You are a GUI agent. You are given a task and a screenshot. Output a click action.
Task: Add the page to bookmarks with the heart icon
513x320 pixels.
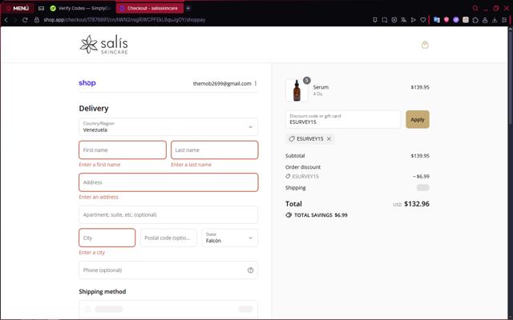(423, 20)
